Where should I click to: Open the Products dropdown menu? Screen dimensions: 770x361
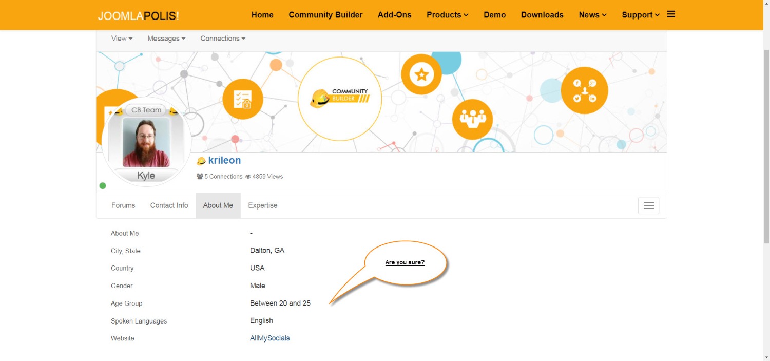(447, 15)
